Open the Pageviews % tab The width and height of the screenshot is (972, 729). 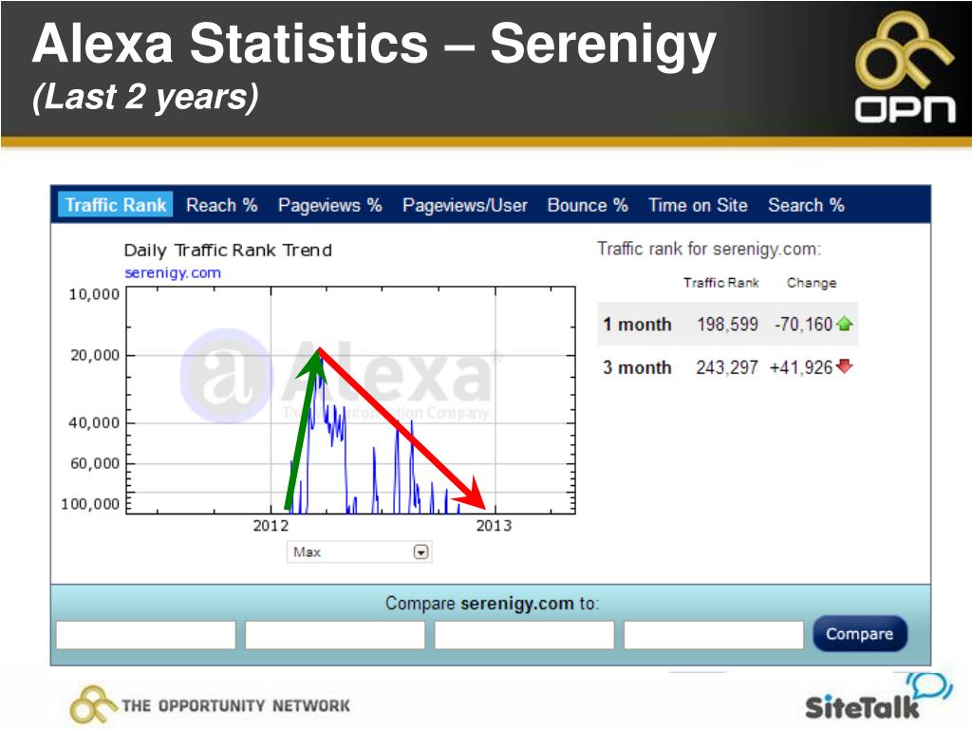[x=329, y=205]
